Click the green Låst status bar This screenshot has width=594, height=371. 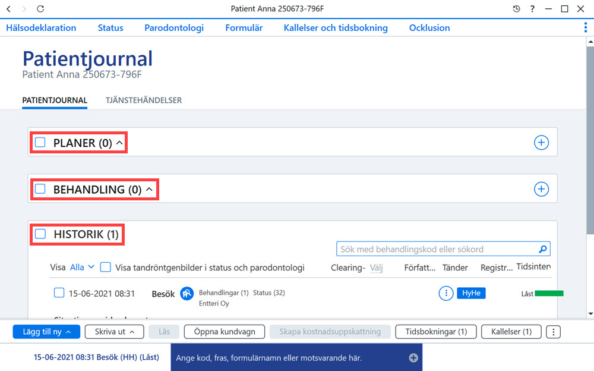pos(549,293)
